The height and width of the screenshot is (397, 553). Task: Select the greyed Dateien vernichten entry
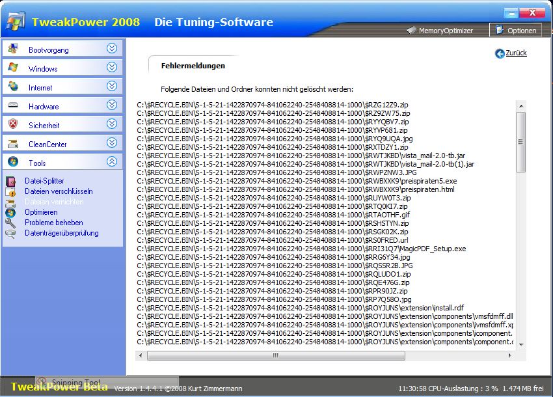click(54, 202)
